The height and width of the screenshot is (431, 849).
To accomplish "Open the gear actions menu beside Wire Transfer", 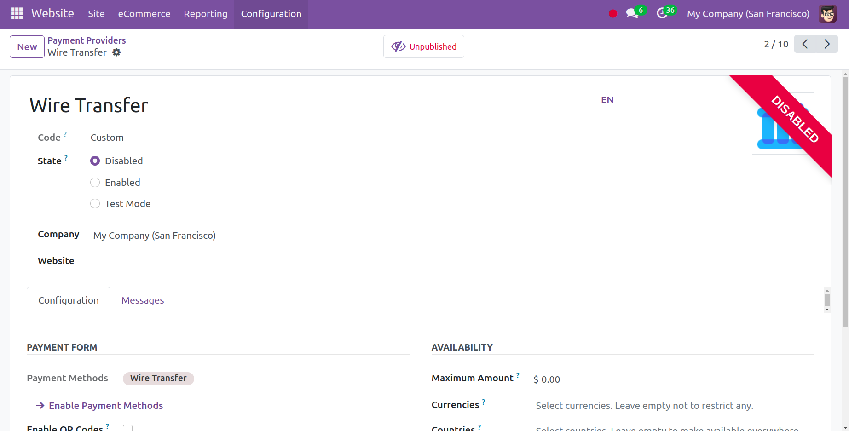I will coord(117,52).
